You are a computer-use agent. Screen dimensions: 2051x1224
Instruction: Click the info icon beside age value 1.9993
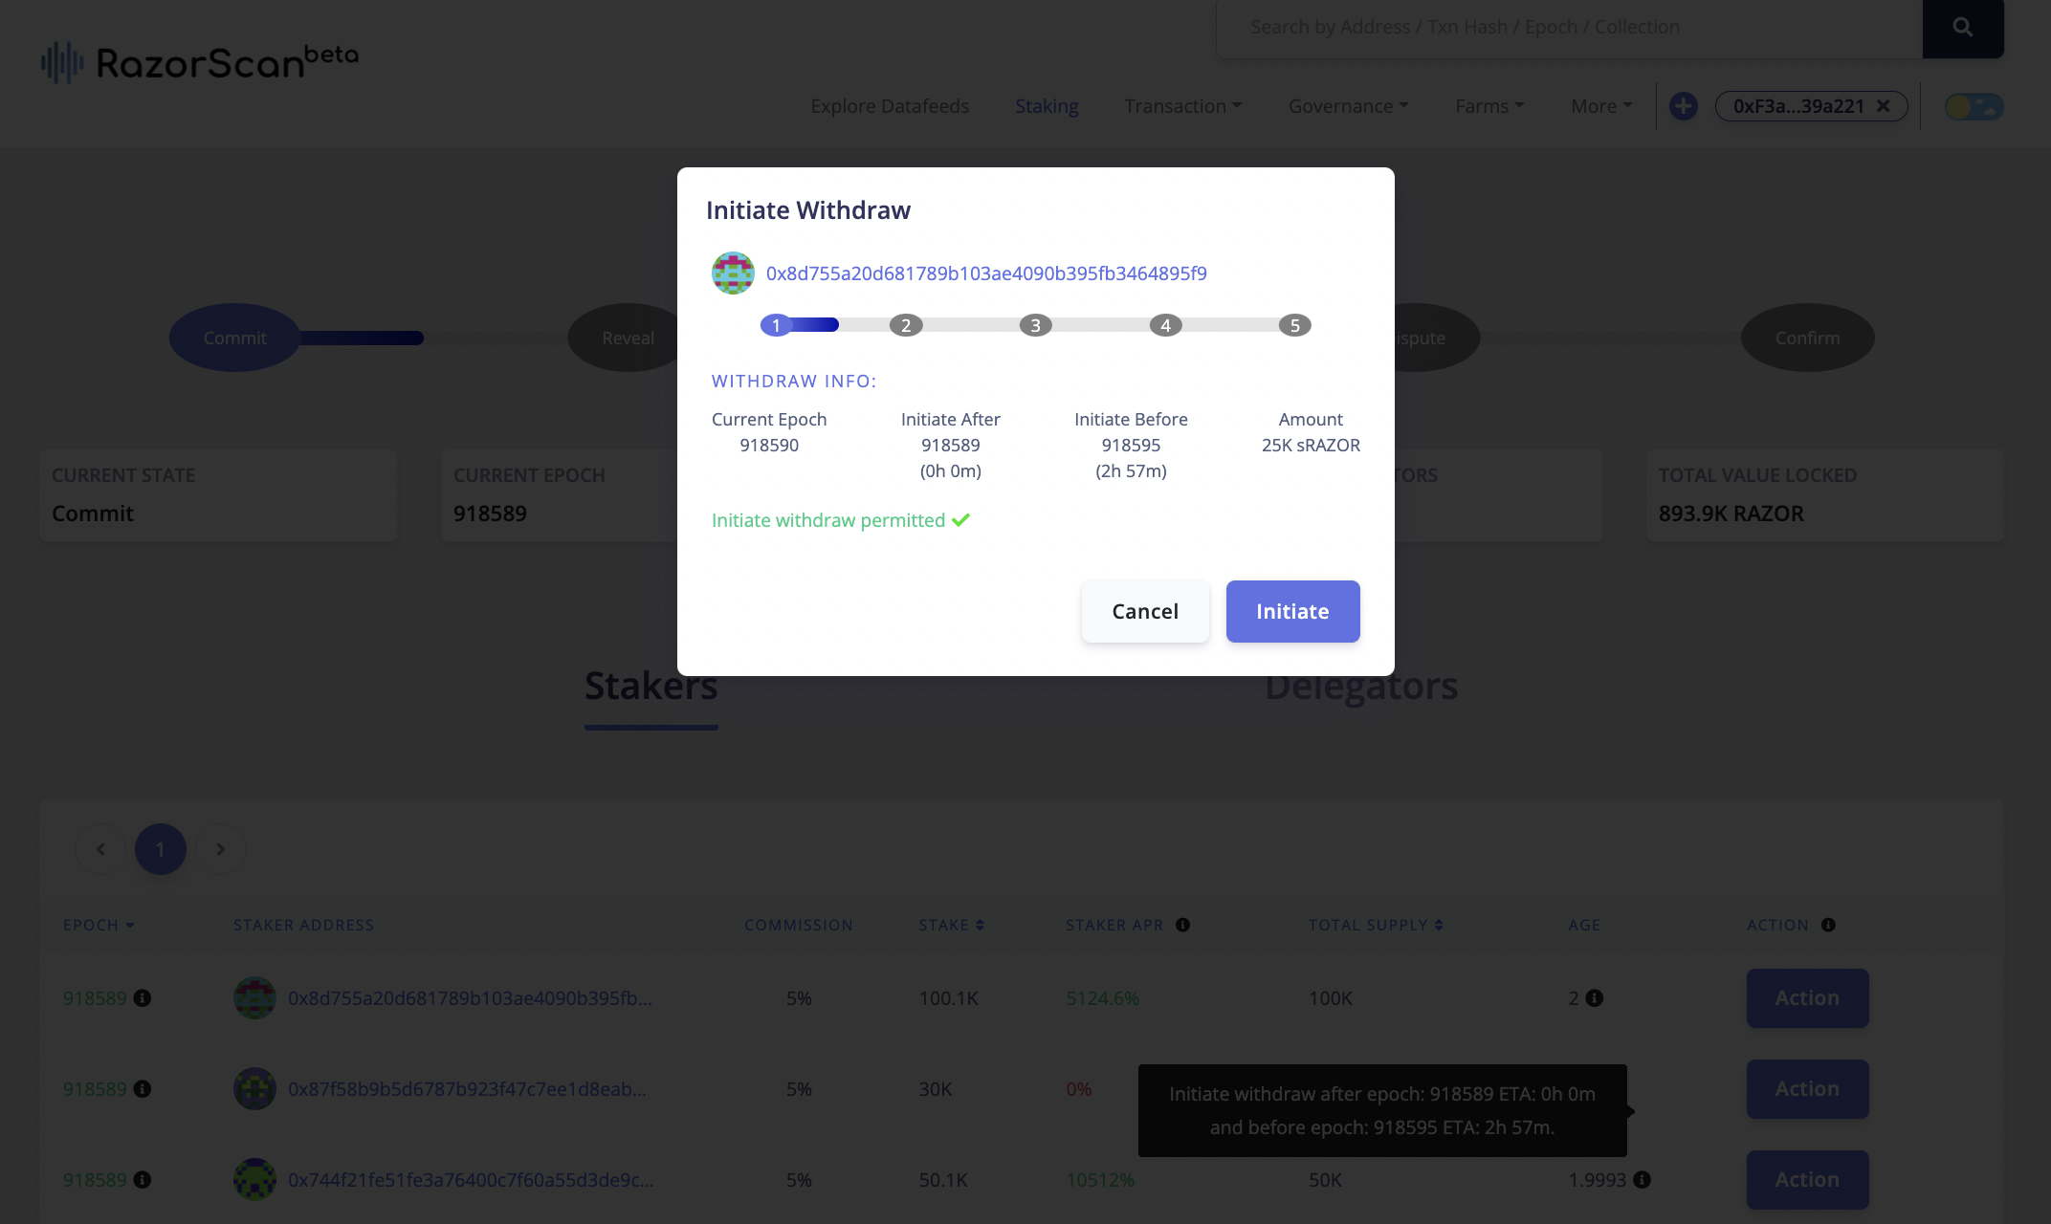1643,1181
